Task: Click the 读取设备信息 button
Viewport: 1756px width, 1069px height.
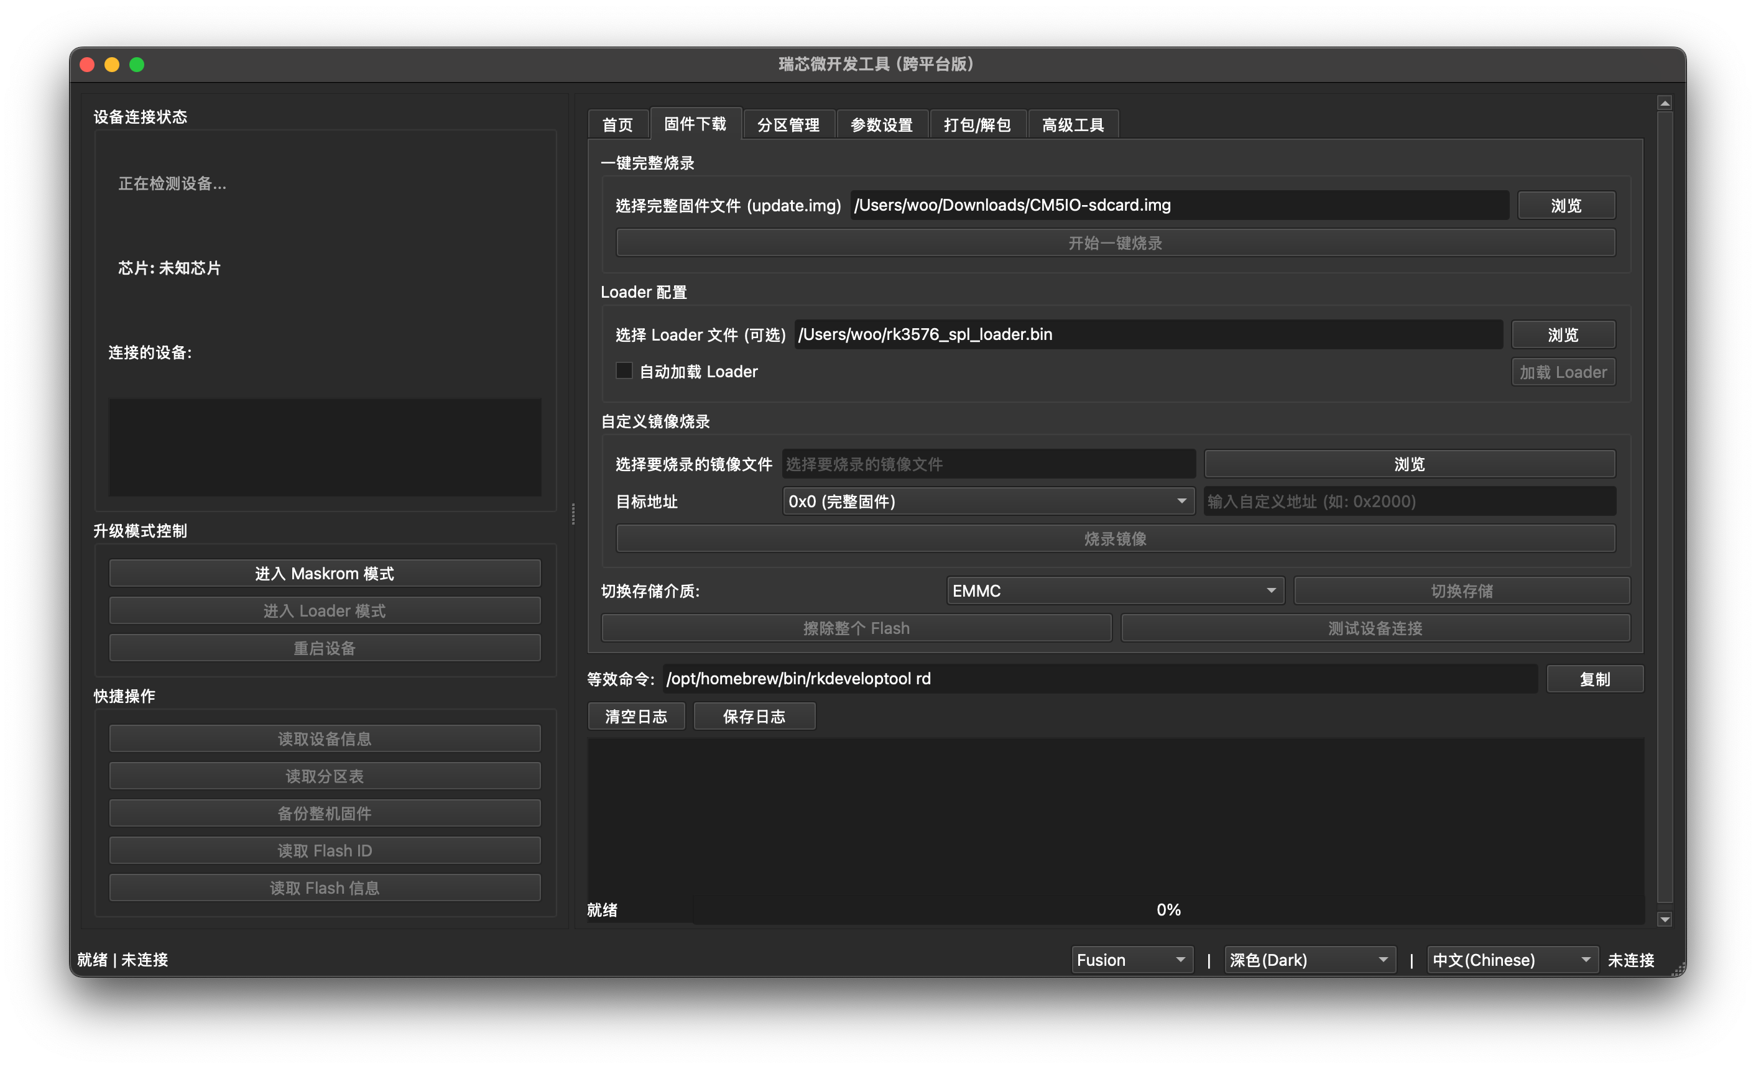Action: pos(324,739)
